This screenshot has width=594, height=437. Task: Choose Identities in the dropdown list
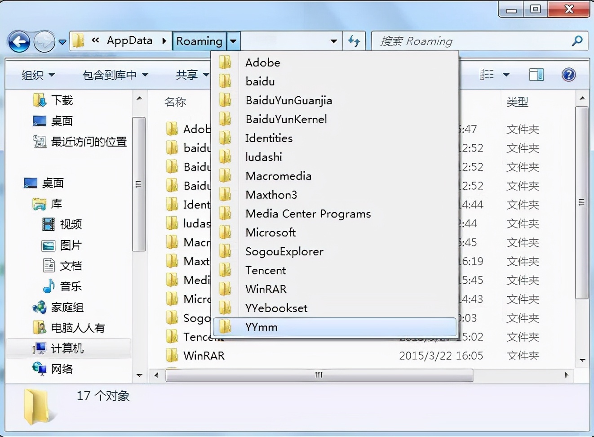(x=335, y=138)
